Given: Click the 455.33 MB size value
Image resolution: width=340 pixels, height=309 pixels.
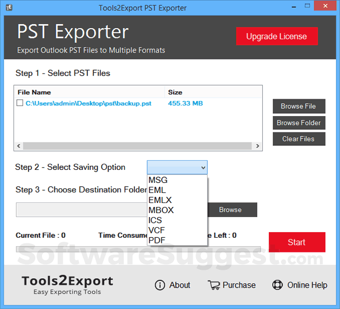Looking at the screenshot, I should [x=185, y=103].
